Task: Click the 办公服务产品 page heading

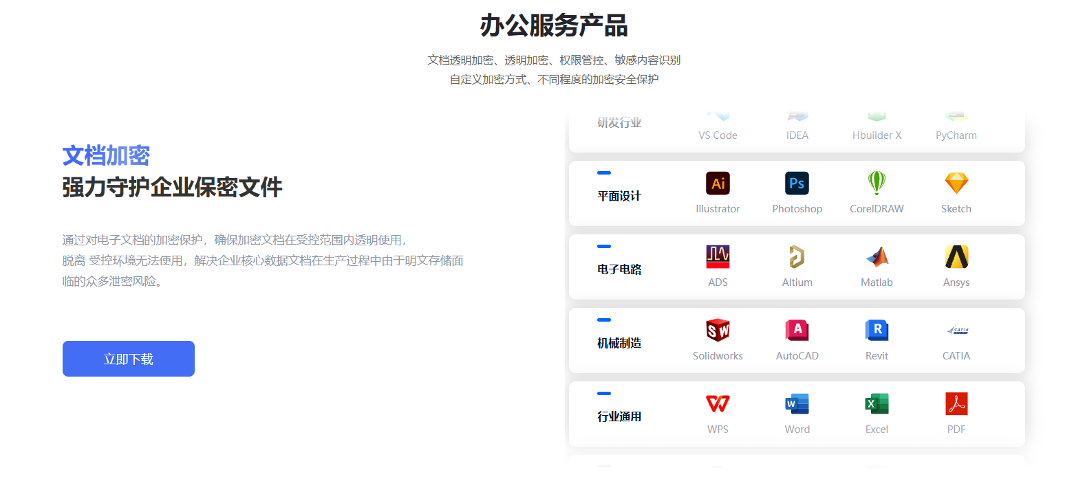Action: (x=554, y=26)
